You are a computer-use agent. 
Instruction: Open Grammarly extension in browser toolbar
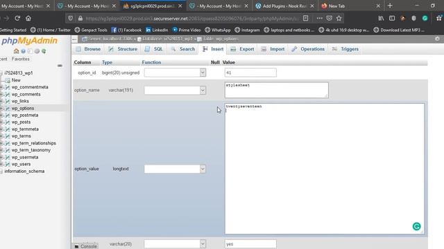click(x=425, y=19)
